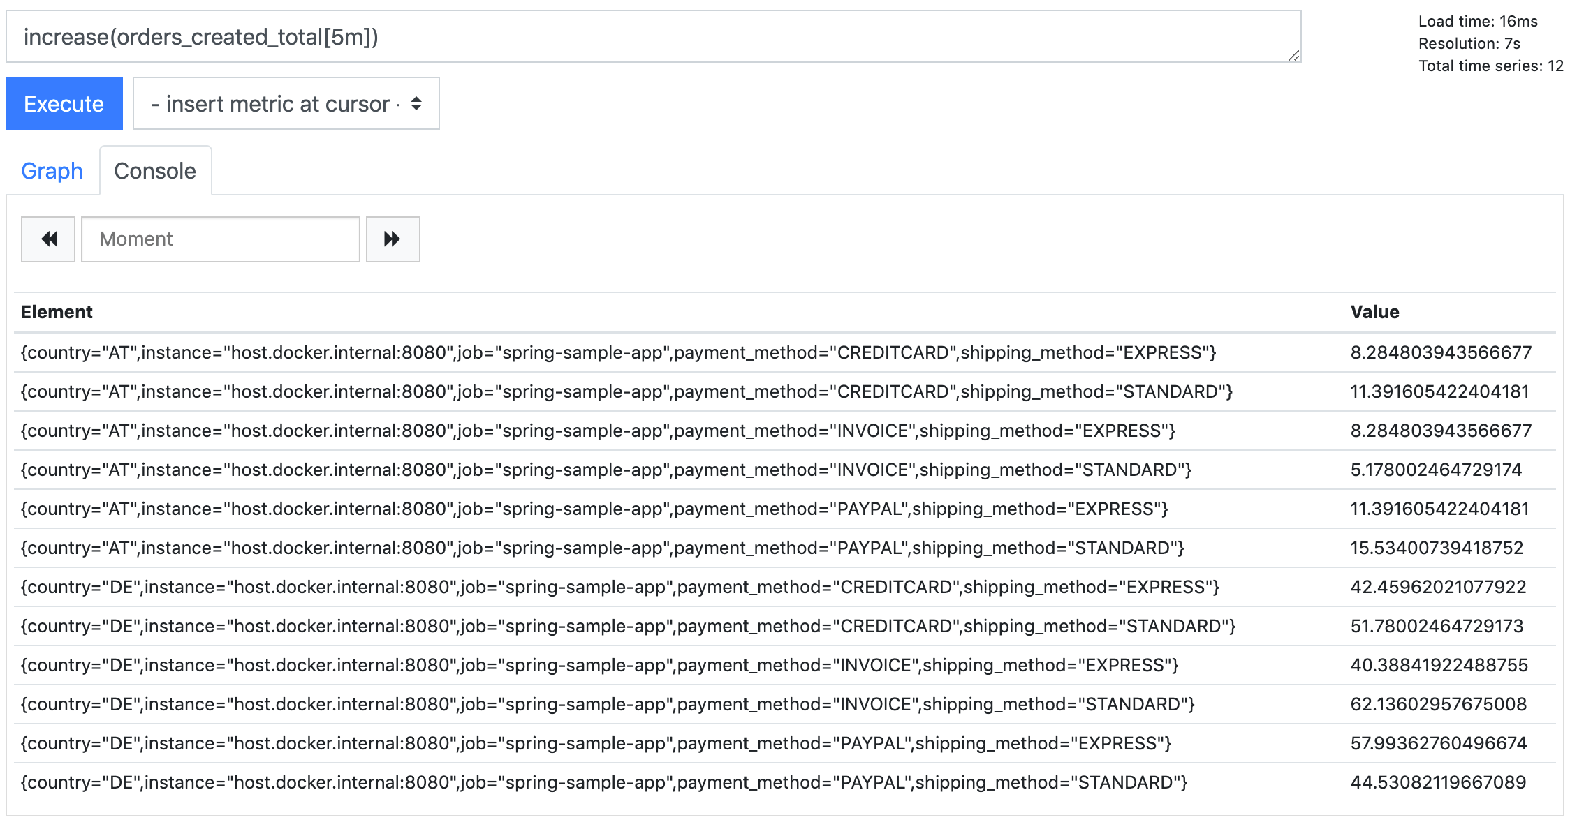
Task: Click the Value column header
Action: [1373, 312]
